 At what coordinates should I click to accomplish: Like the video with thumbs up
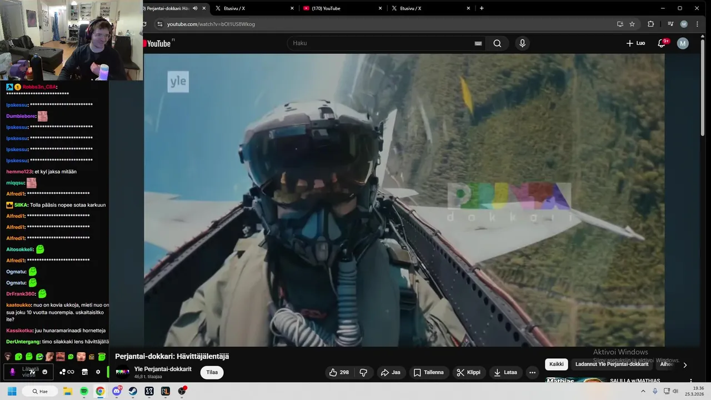point(339,372)
